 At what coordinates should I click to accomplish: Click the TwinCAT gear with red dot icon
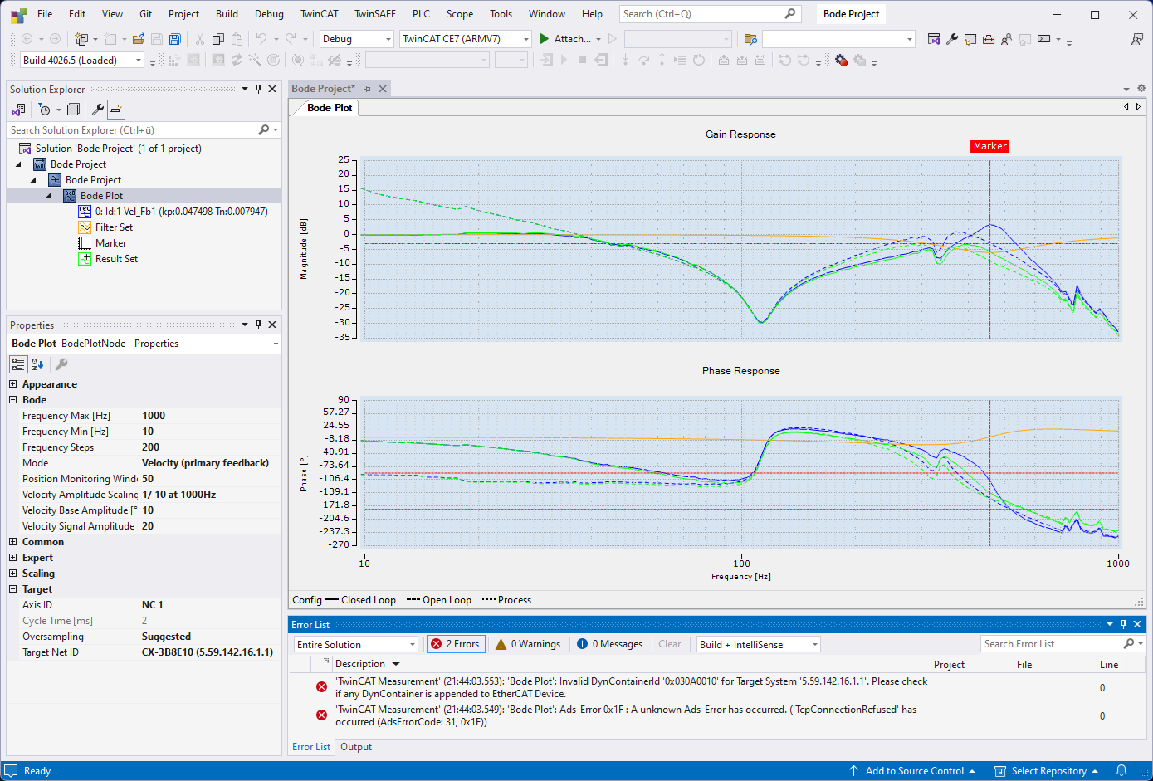coord(841,60)
